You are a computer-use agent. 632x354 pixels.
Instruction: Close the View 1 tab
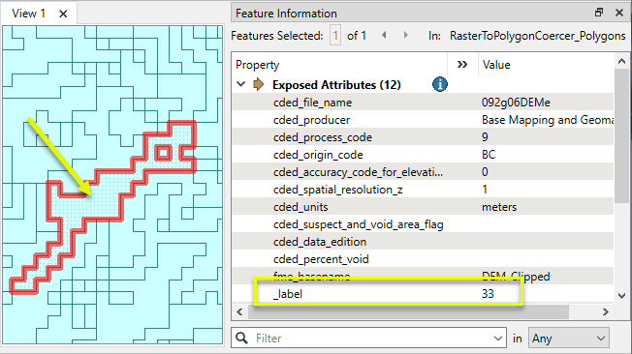point(63,14)
